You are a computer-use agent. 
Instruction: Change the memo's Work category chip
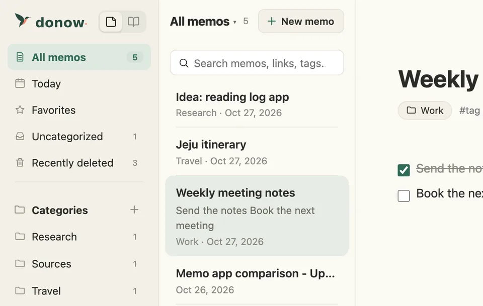click(425, 110)
